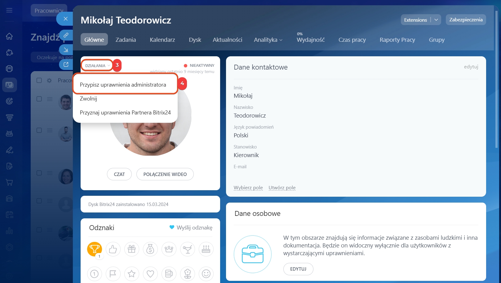Copy profile link with chain icon
Viewport: 501px width, 283px height.
(66, 35)
